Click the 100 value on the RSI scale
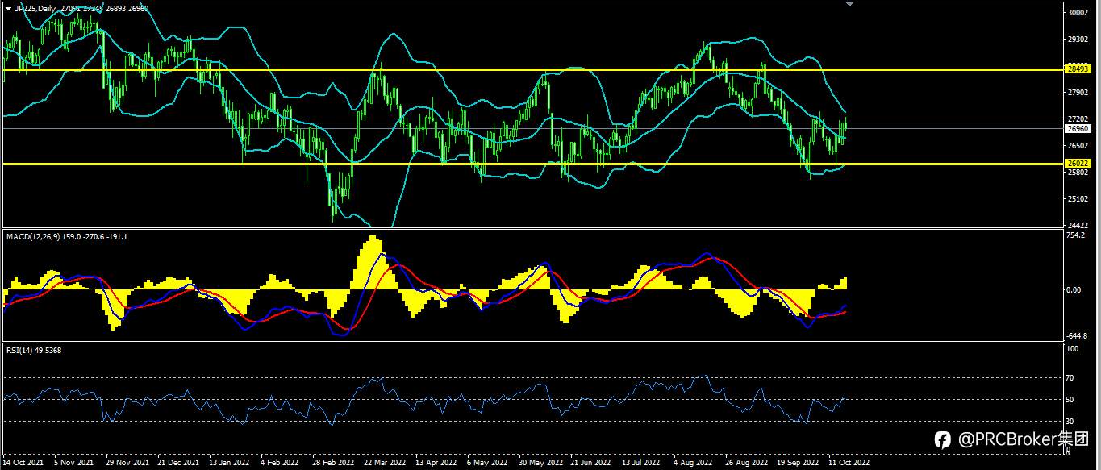This screenshot has width=1101, height=470. tap(1073, 349)
